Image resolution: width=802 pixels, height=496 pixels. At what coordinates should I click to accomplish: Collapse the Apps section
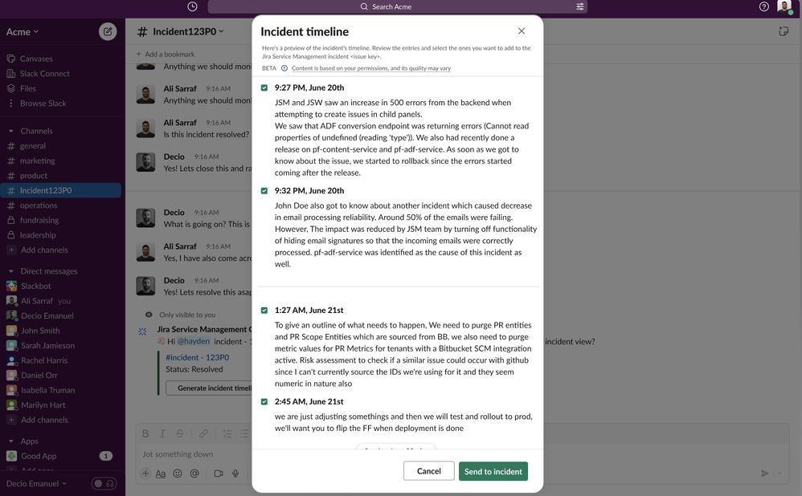pos(10,441)
